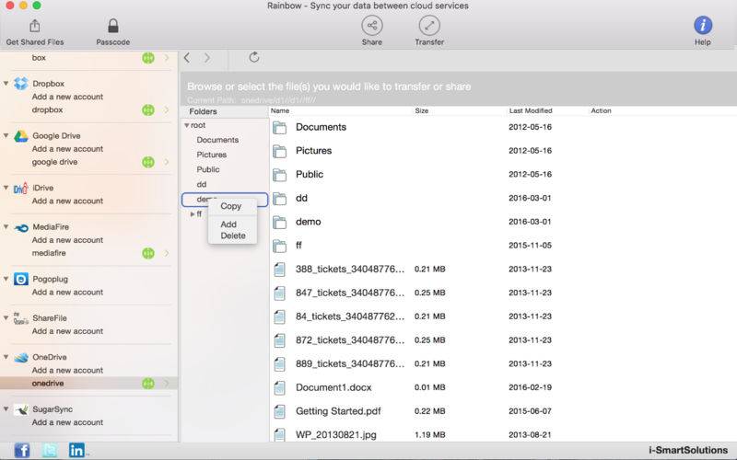This screenshot has height=460, width=737.
Task: Select the Documents folder in the tree
Action: 217,140
